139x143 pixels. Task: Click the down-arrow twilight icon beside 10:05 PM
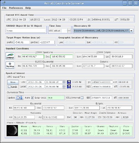(69, 82)
